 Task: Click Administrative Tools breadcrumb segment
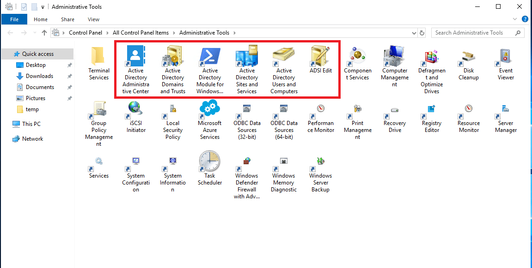point(204,33)
